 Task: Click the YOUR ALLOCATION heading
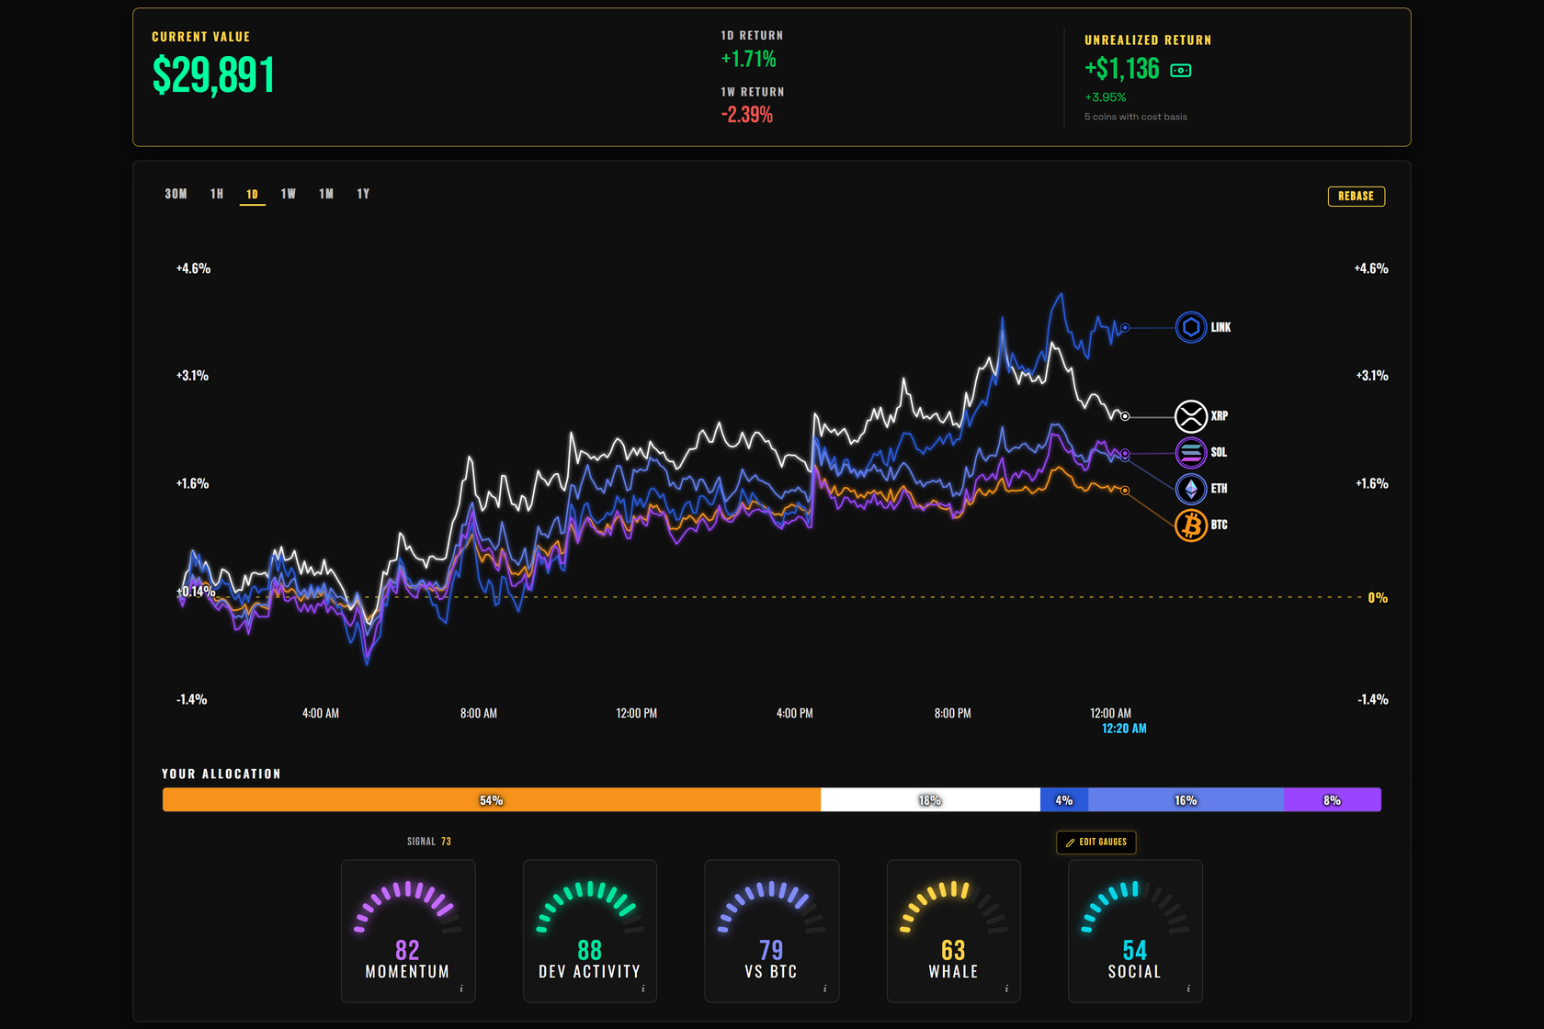(x=221, y=774)
